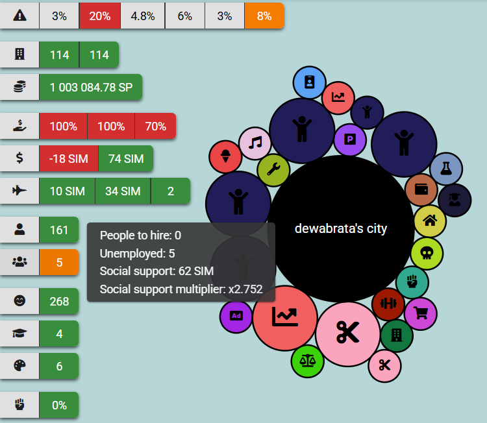Image resolution: width=487 pixels, height=423 pixels.
Task: Open the lime green skull circle
Action: (427, 253)
